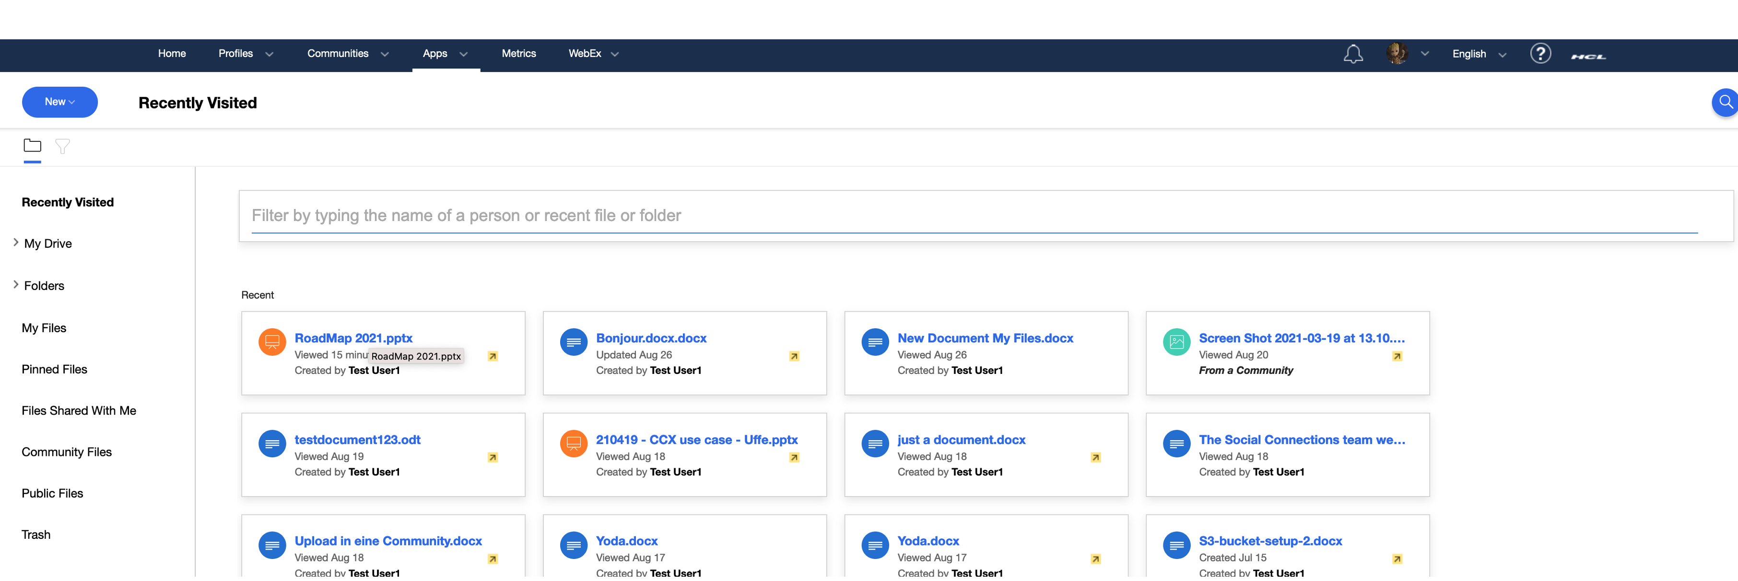Open just a document.docx link
Viewport: 1738px width, 581px height.
(962, 440)
